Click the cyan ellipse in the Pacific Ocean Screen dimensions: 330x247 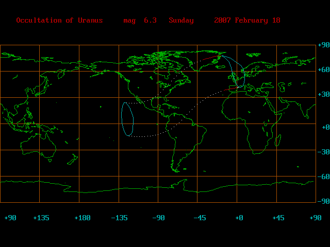click(x=123, y=119)
